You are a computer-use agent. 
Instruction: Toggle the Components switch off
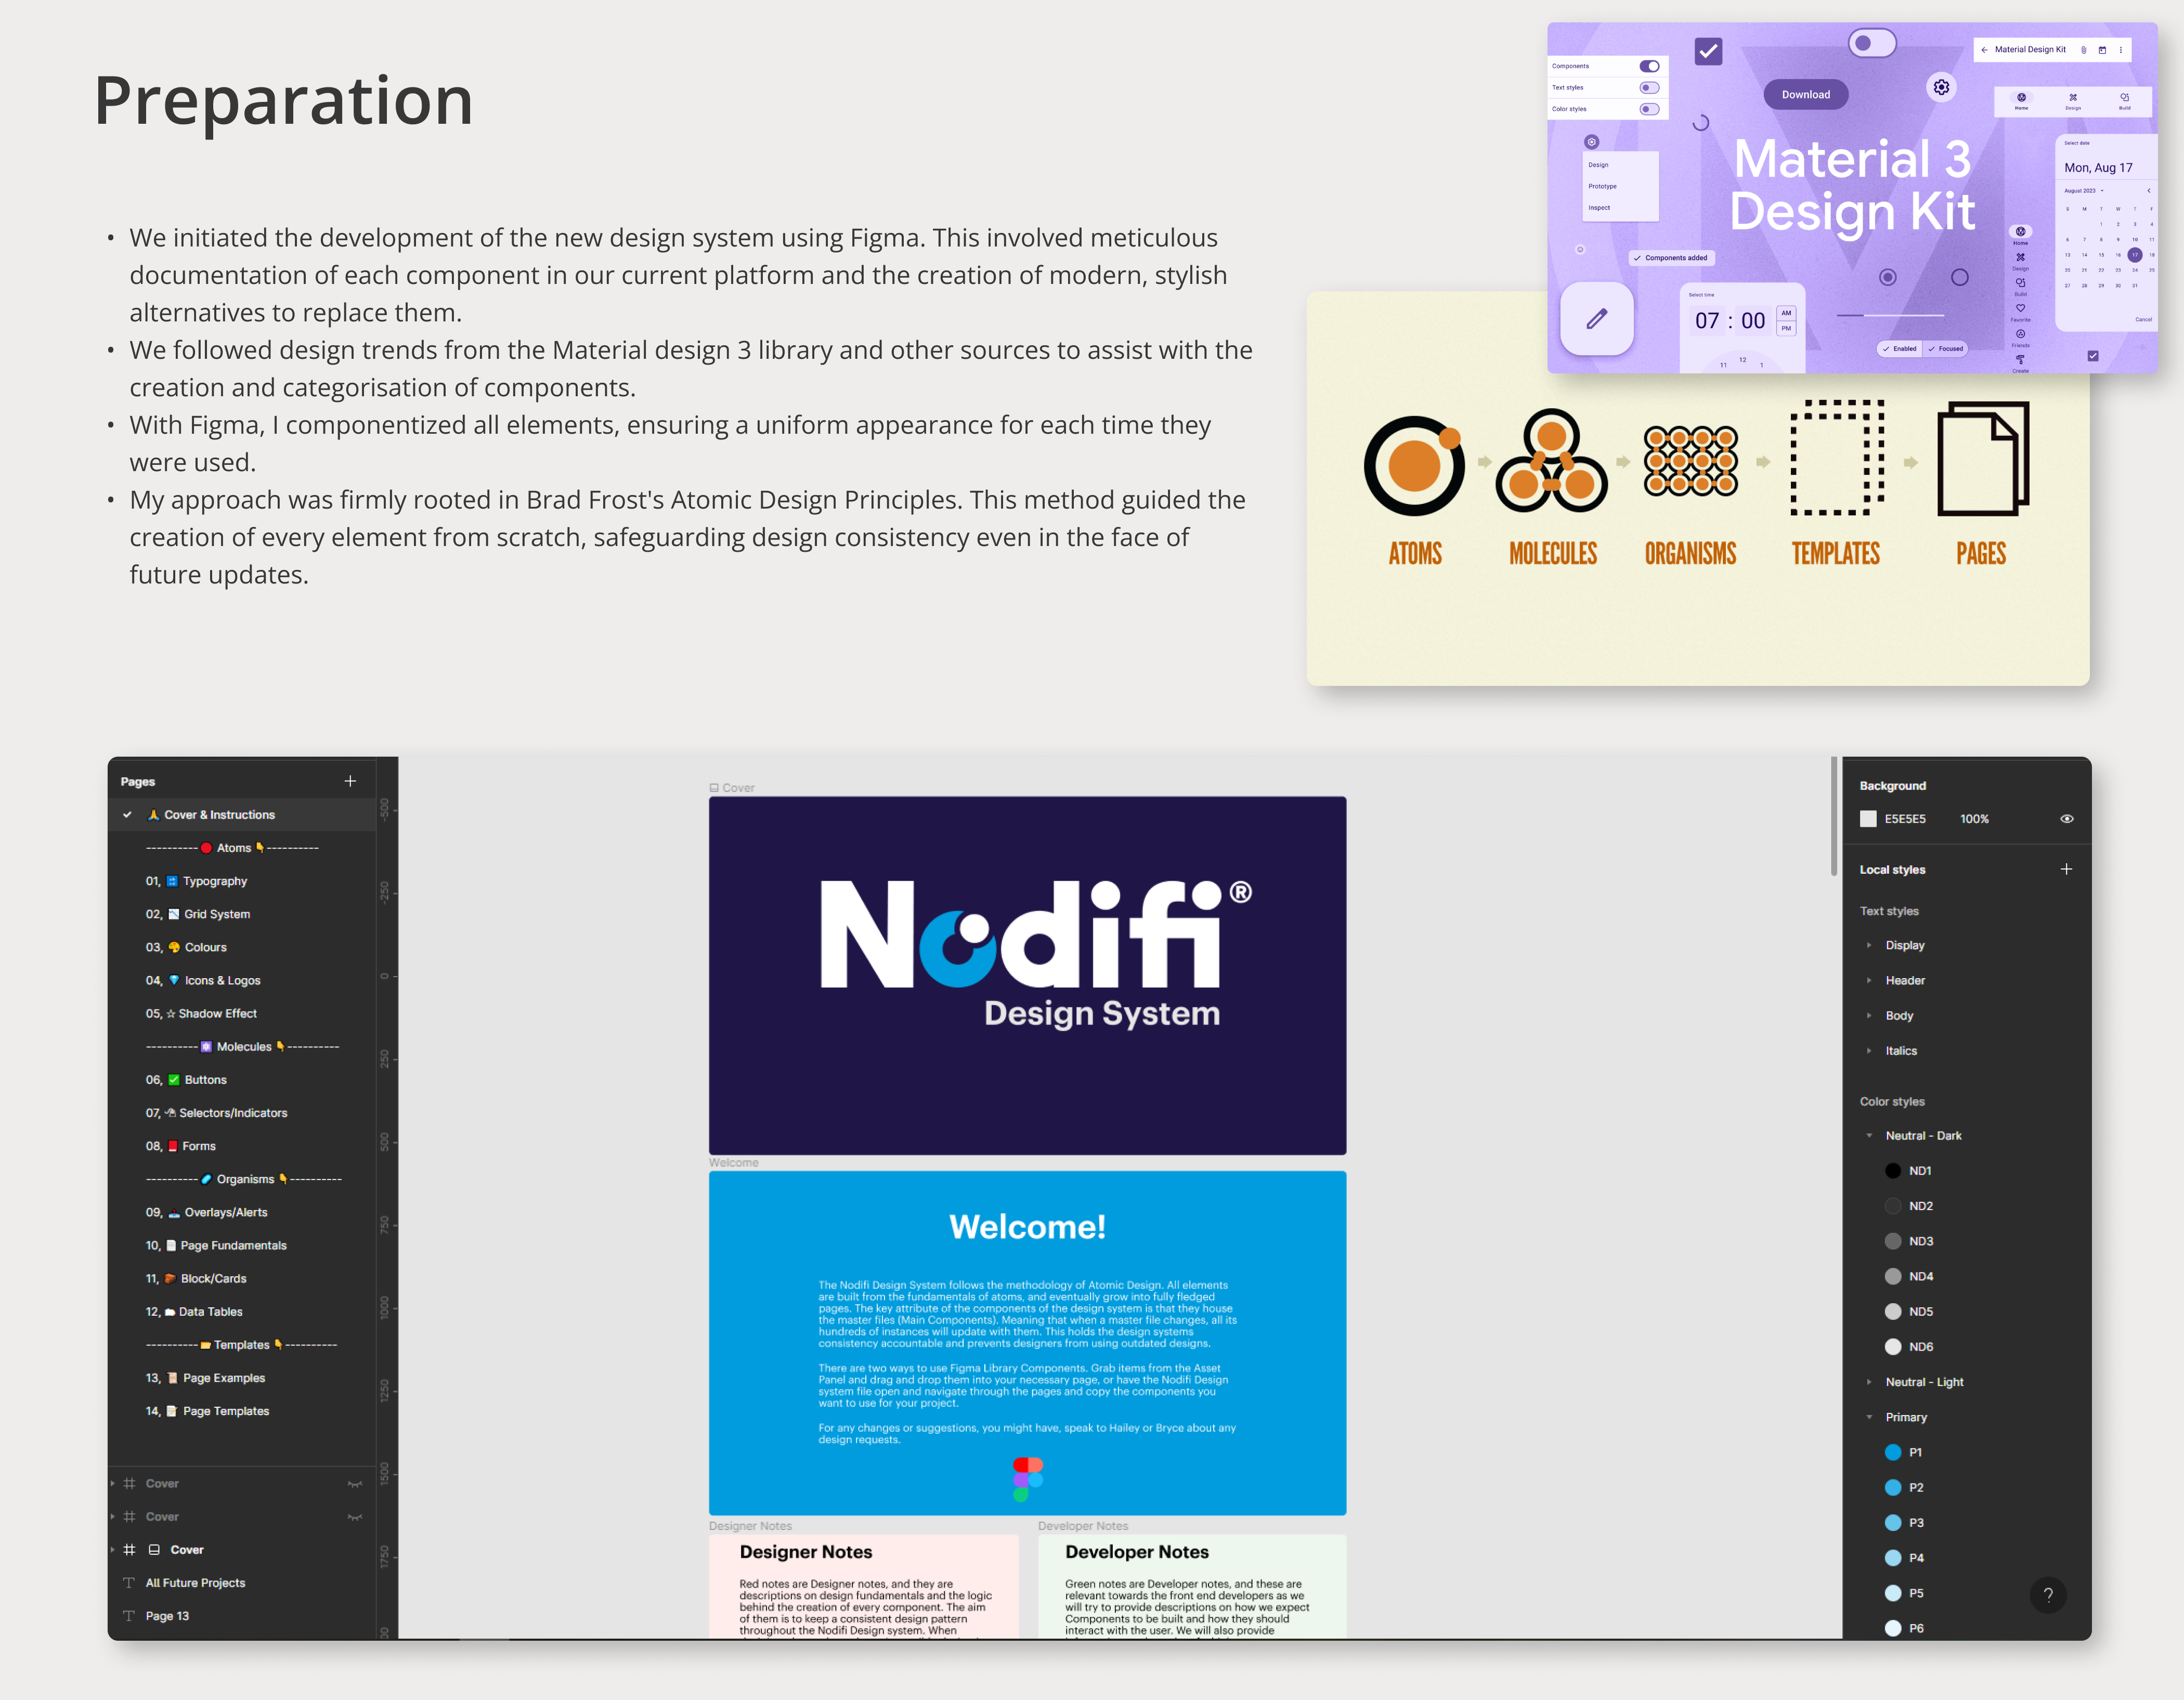tap(1649, 66)
